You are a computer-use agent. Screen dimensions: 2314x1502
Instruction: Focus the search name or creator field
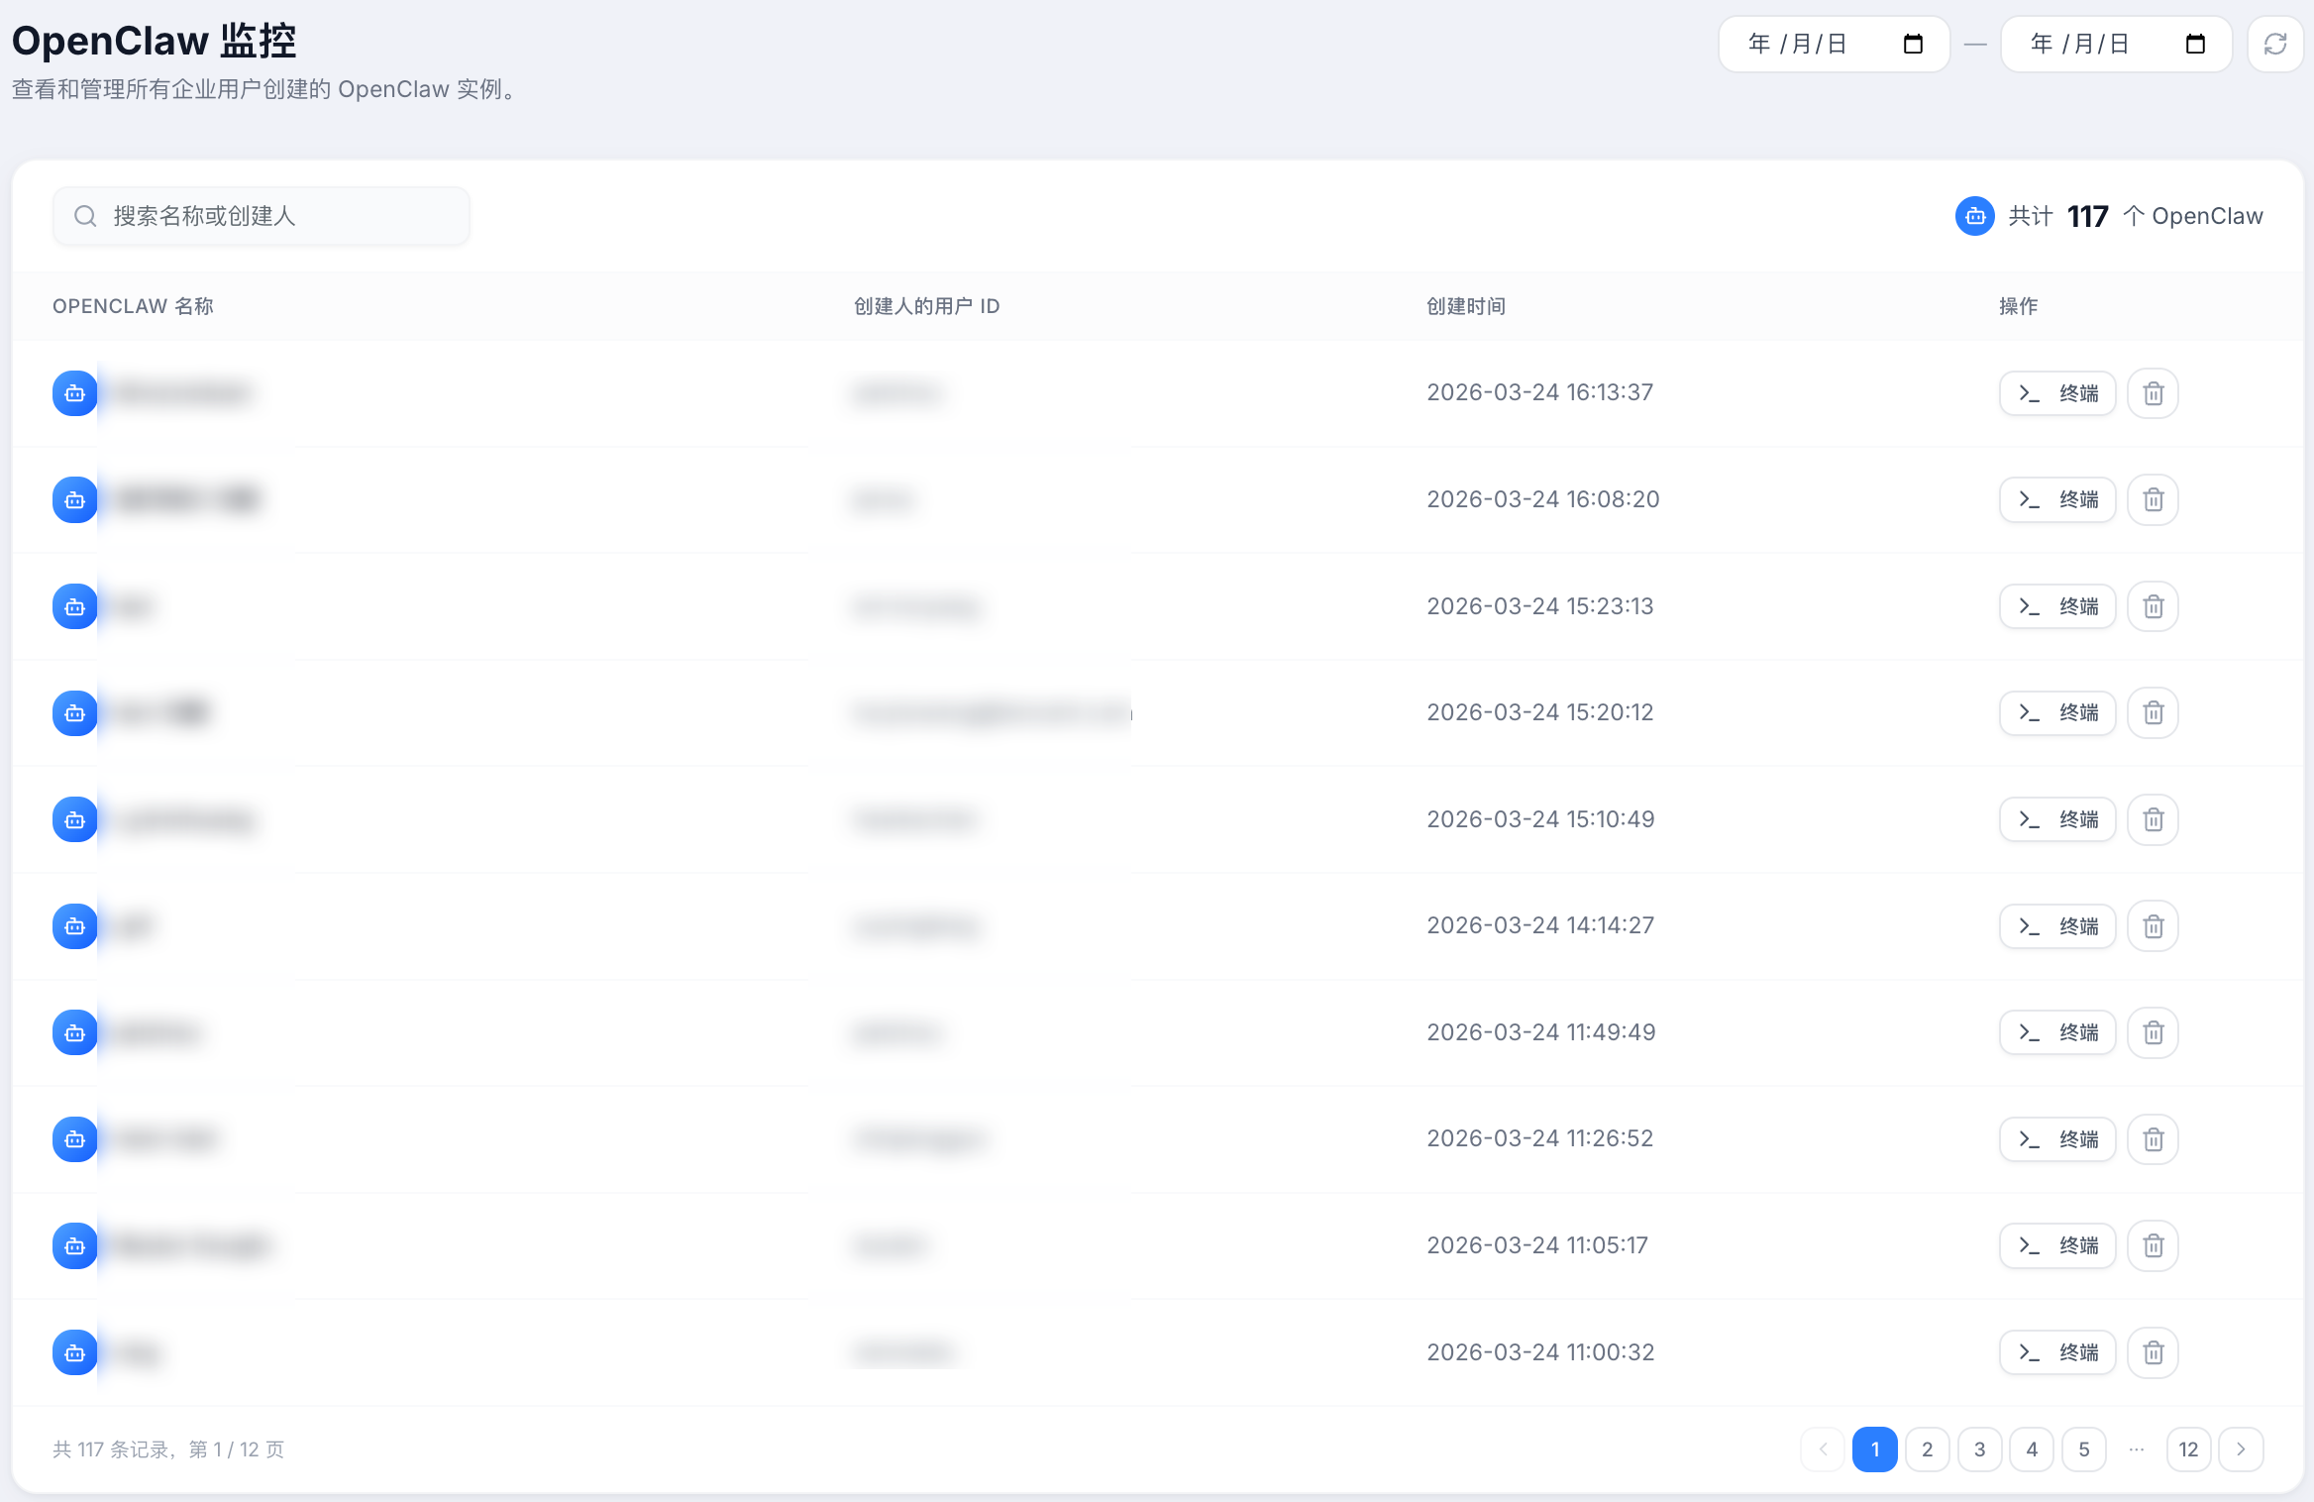(x=263, y=216)
